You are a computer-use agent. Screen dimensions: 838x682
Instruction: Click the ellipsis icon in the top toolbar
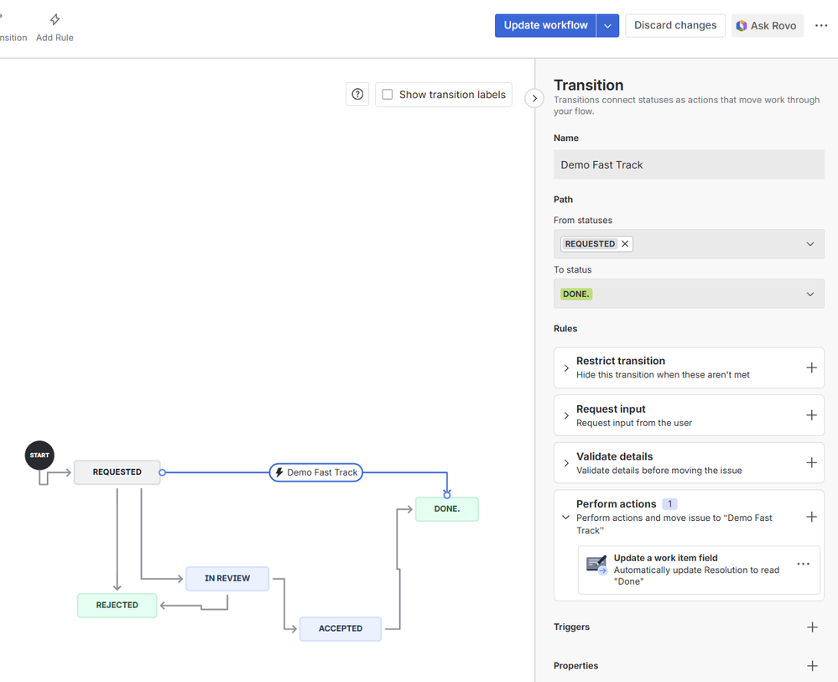(x=821, y=25)
